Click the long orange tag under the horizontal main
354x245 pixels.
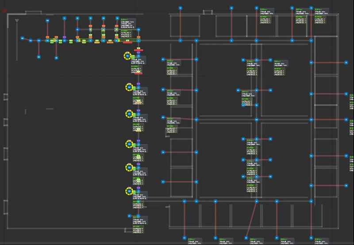point(110,42)
